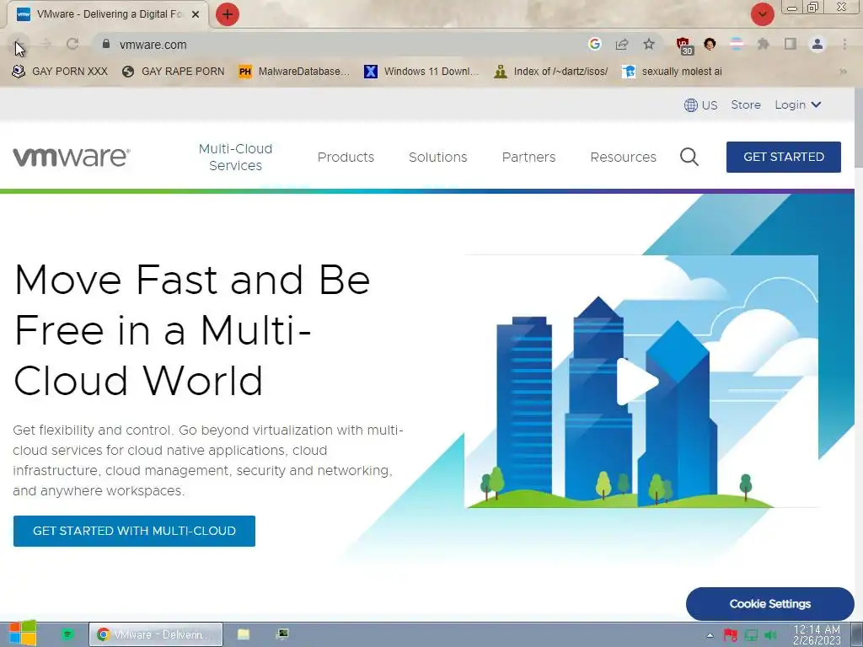Image resolution: width=863 pixels, height=647 pixels.
Task: Play the city skyline video
Action: click(636, 382)
